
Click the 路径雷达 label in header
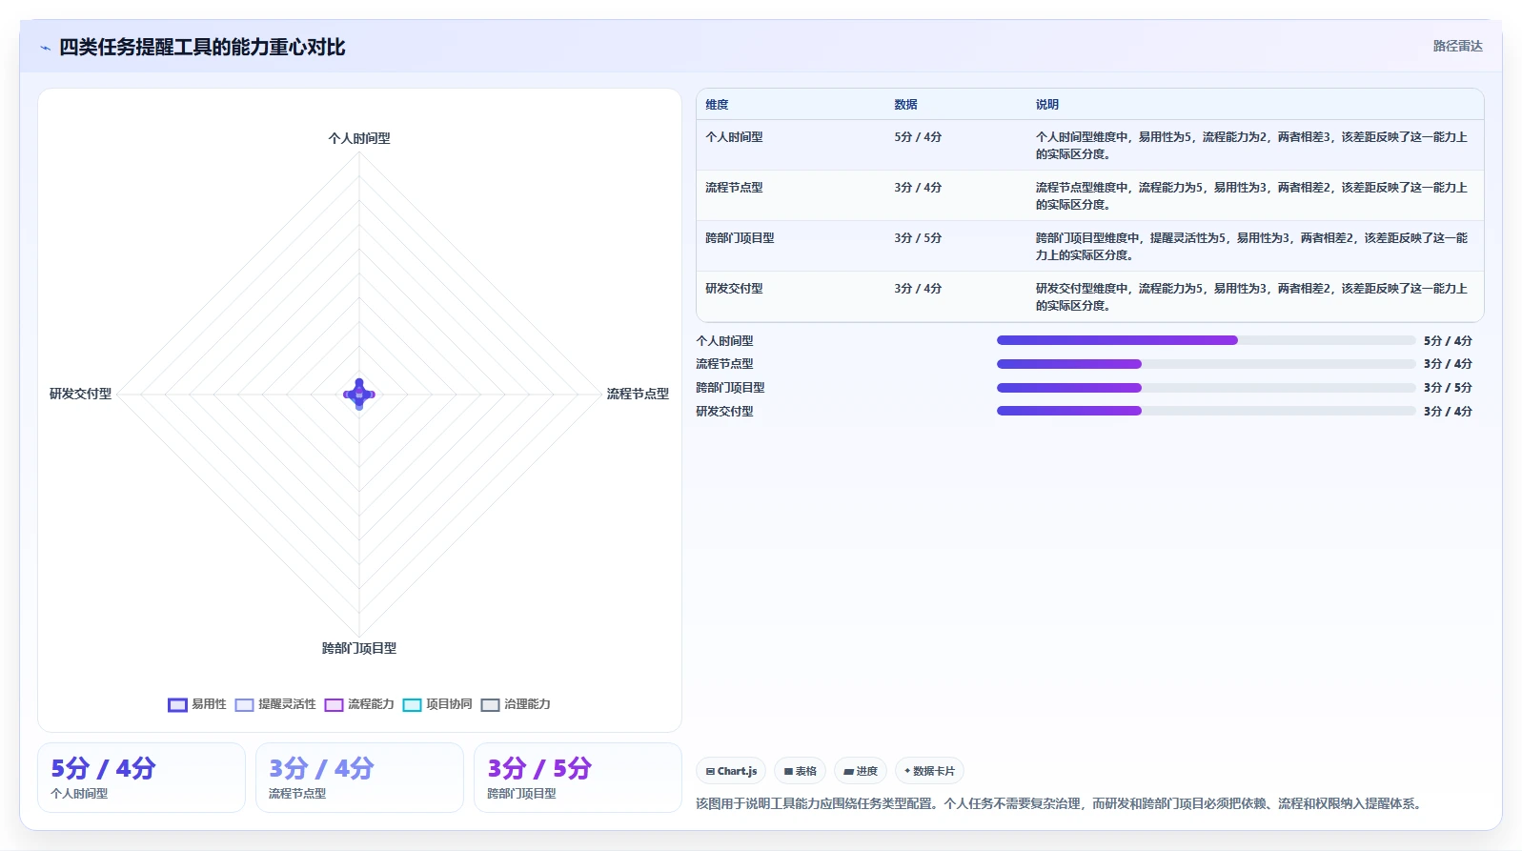click(1457, 46)
